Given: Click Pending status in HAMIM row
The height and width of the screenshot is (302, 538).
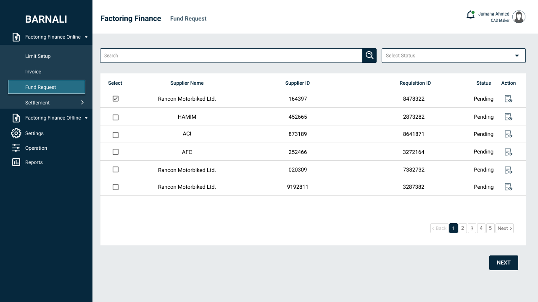Looking at the screenshot, I should (483, 117).
